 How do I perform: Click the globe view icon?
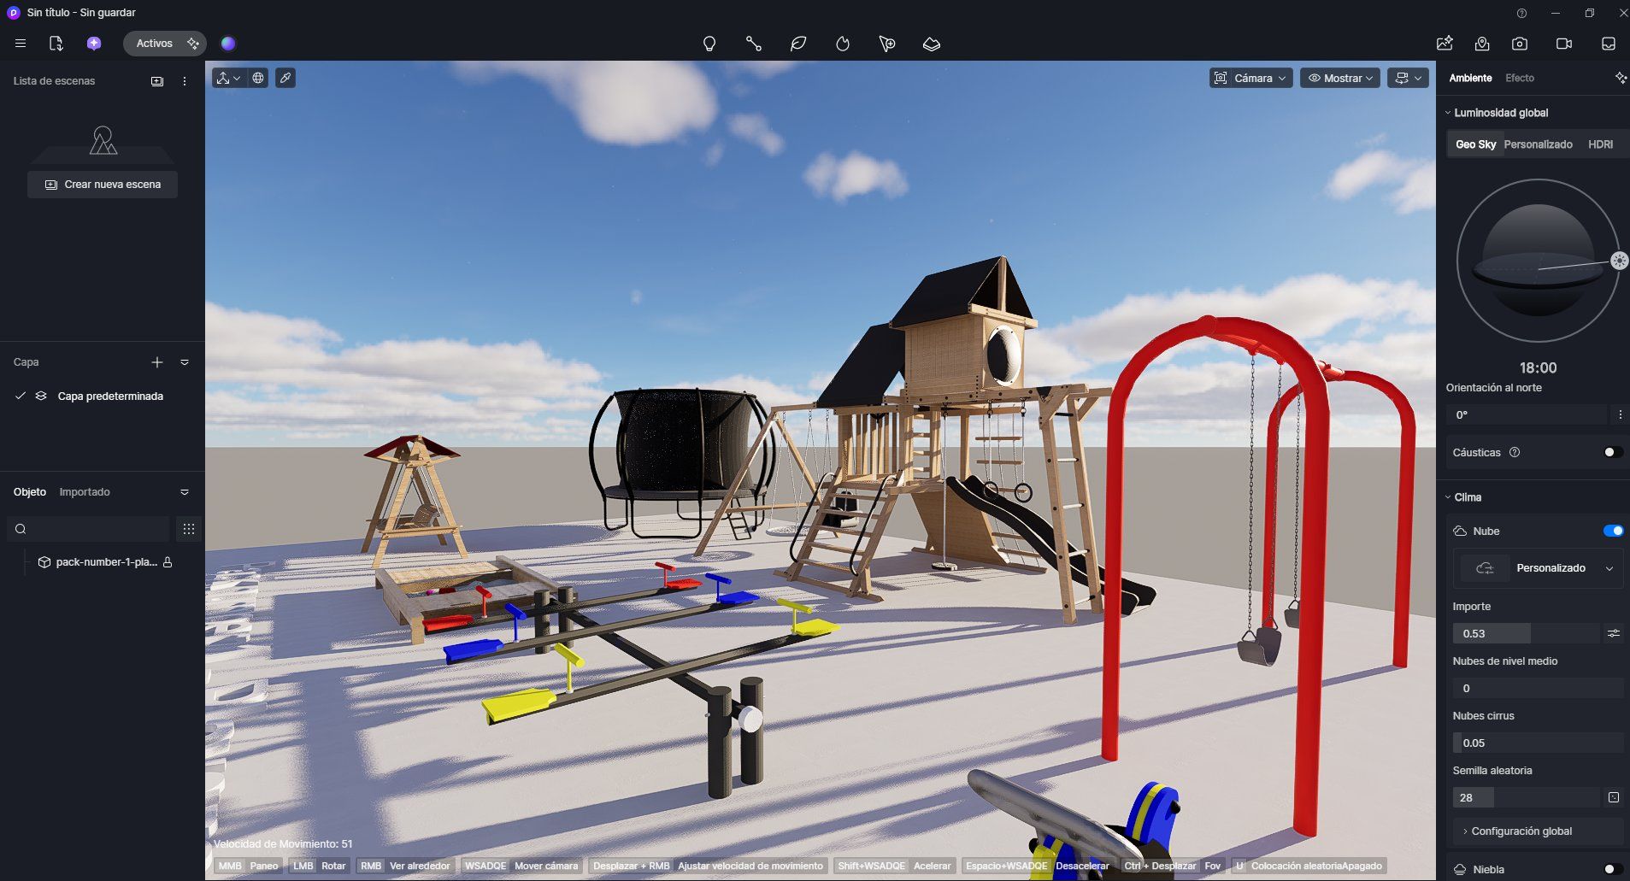click(x=258, y=78)
